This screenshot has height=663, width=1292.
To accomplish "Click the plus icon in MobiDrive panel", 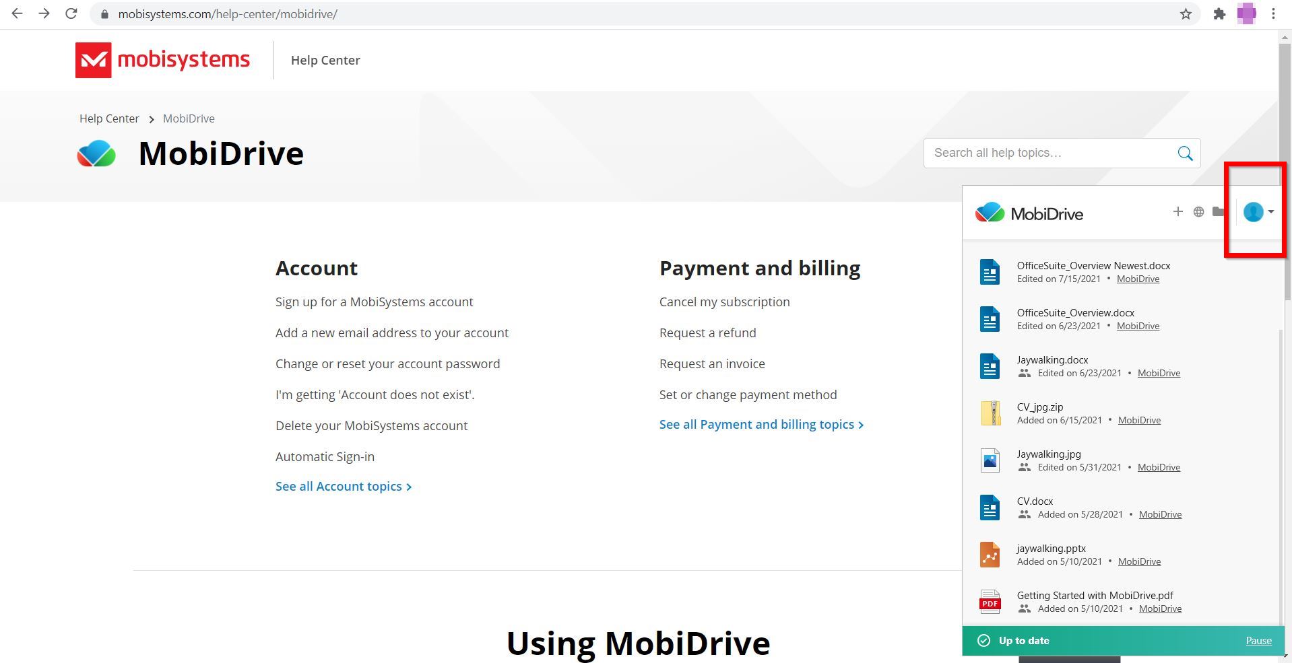I will point(1177,211).
